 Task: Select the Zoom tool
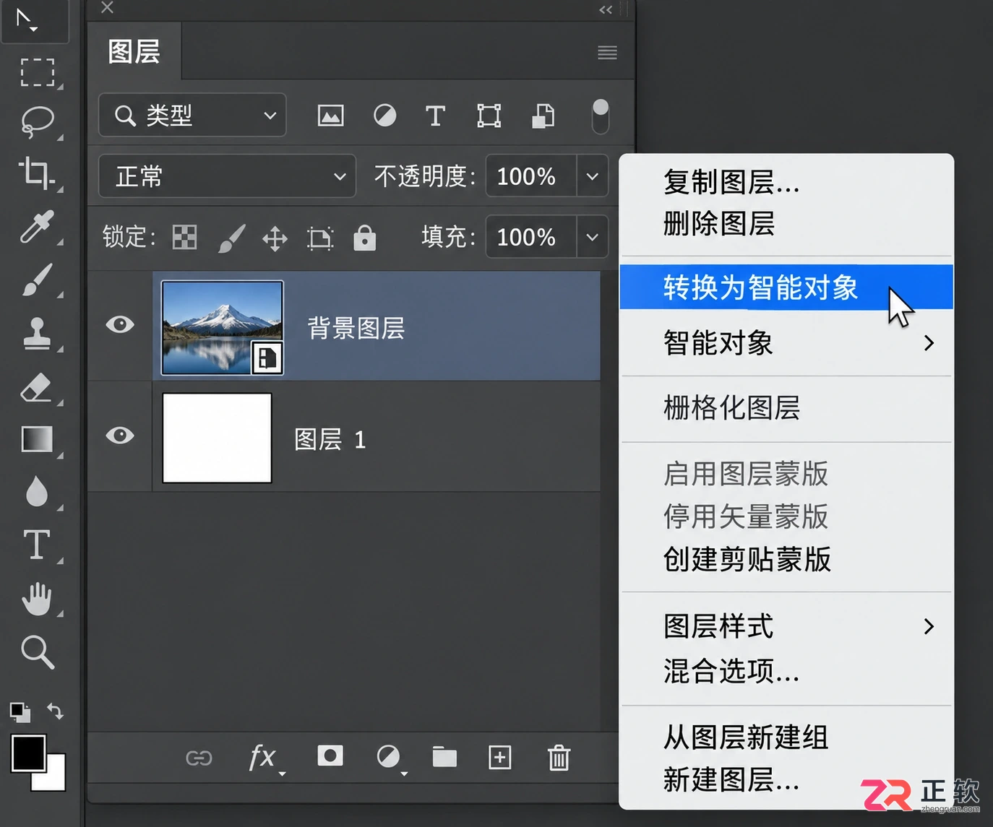(37, 652)
